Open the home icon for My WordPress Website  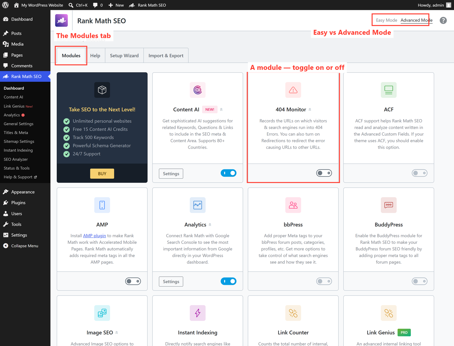click(x=16, y=5)
